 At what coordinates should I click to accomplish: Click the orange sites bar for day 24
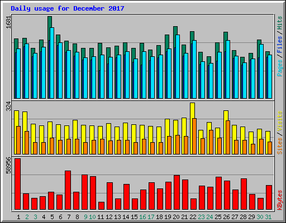[x=211, y=142]
